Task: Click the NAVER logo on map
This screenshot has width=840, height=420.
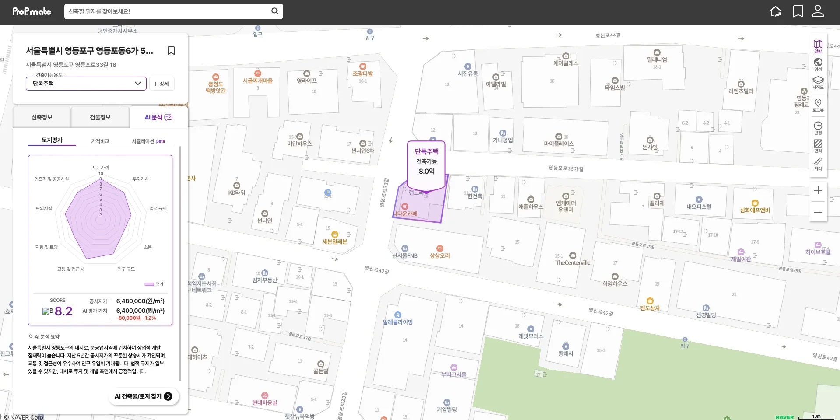Action: point(784,417)
